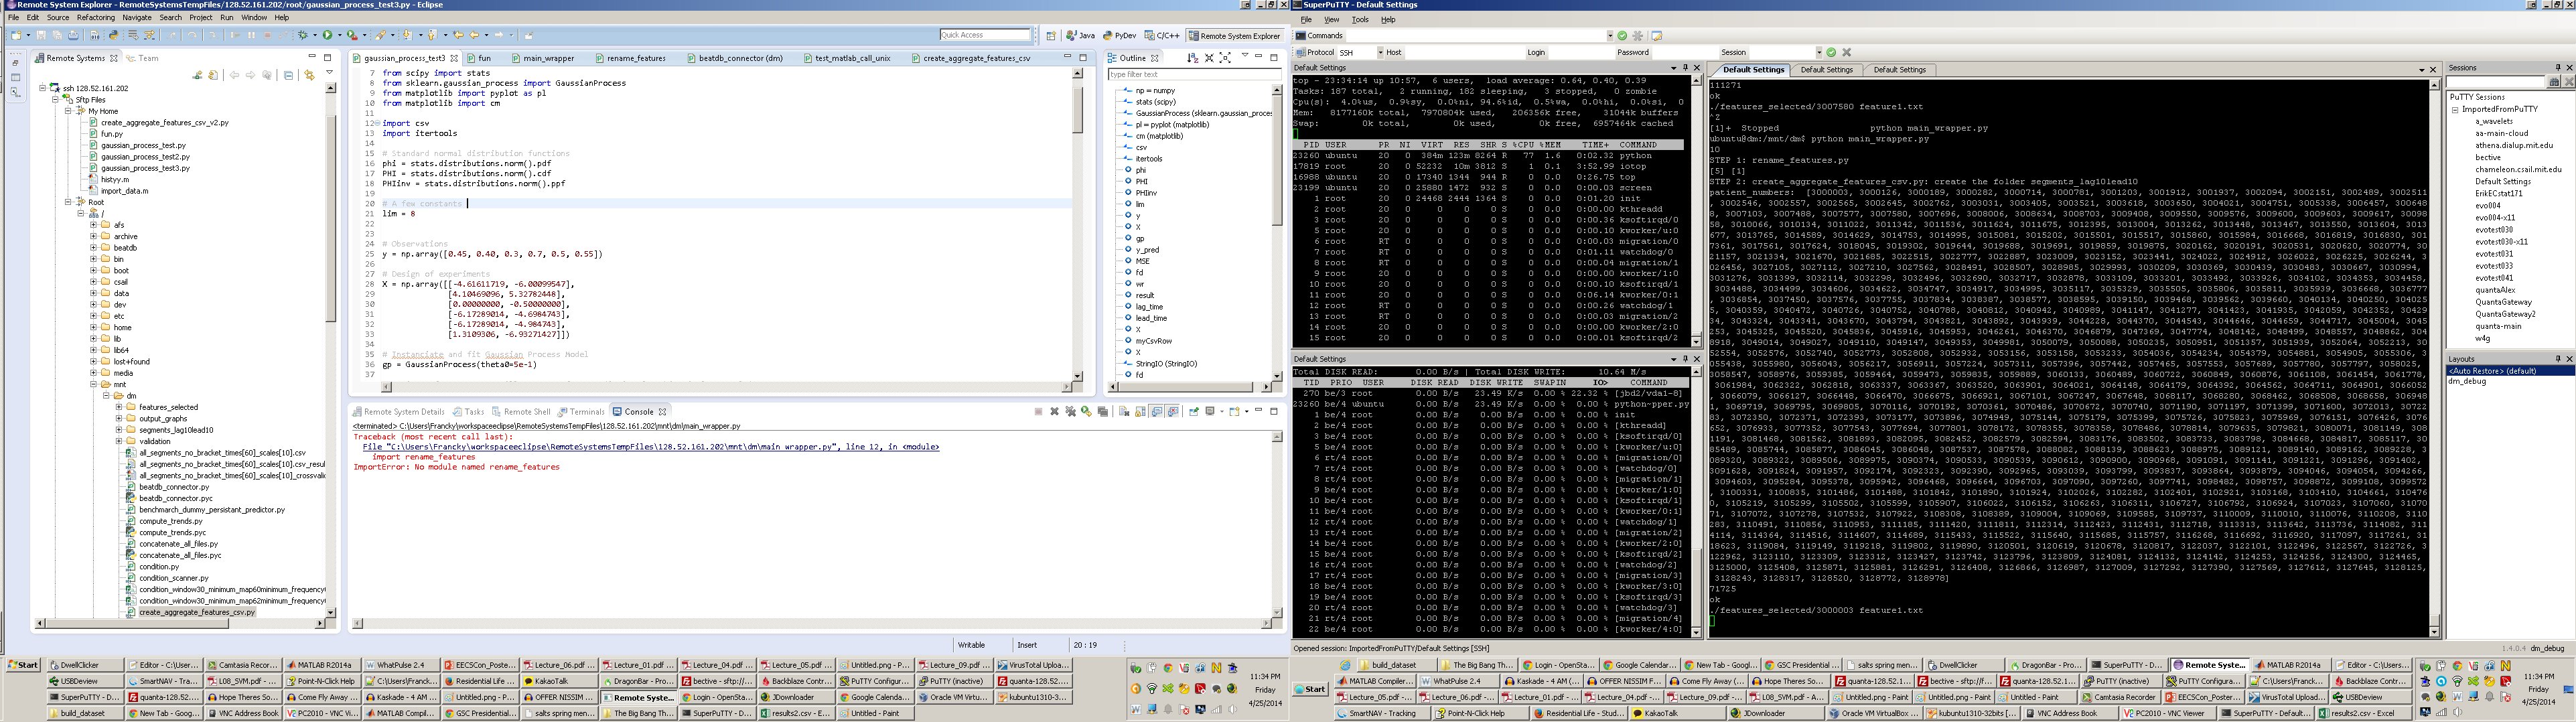
Task: Click the binoculars search icon in the Sessions panel
Action: [2555, 81]
